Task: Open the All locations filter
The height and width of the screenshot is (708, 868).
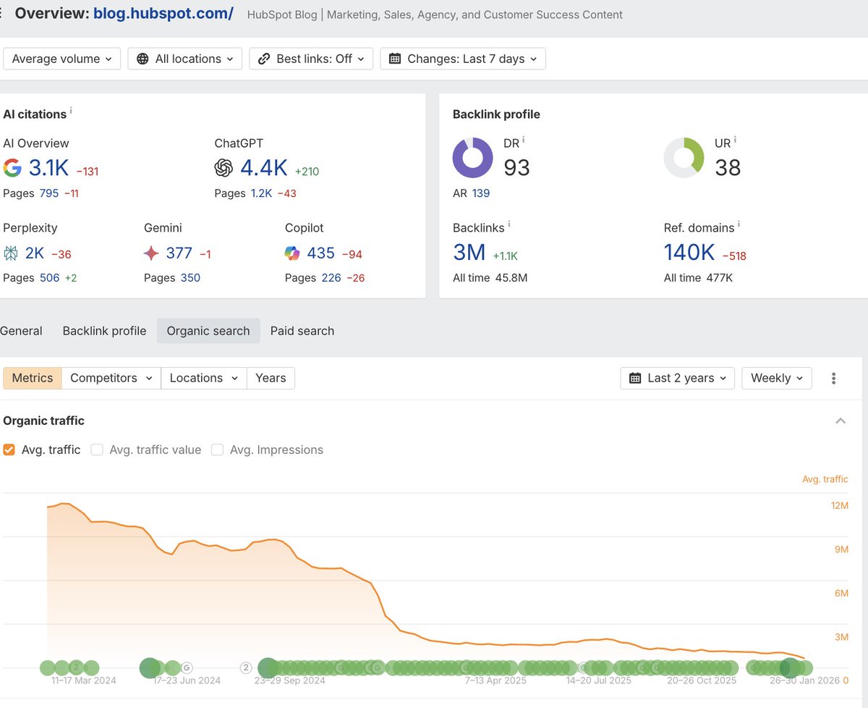Action: pyautogui.click(x=185, y=59)
